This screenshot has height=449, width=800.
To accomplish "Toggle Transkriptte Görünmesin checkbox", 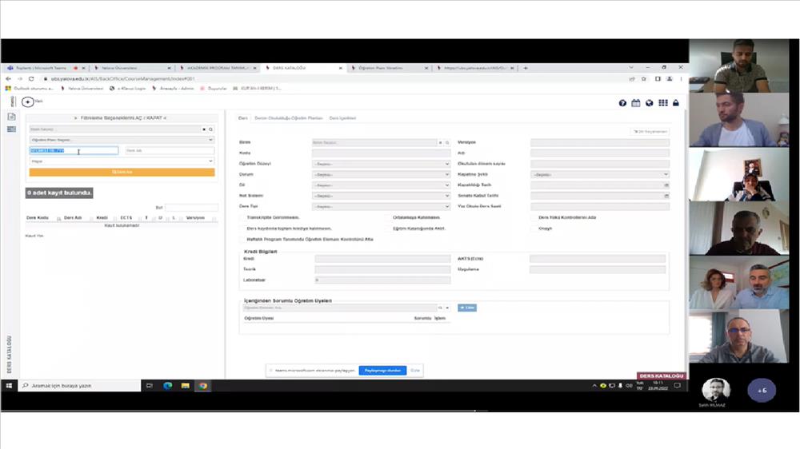I will click(242, 217).
